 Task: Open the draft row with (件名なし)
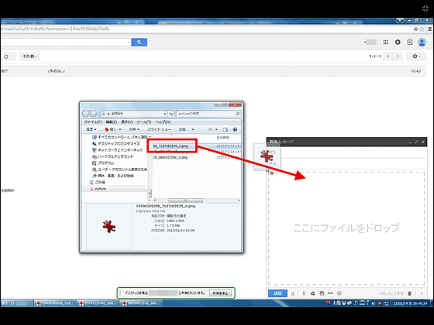coord(212,71)
